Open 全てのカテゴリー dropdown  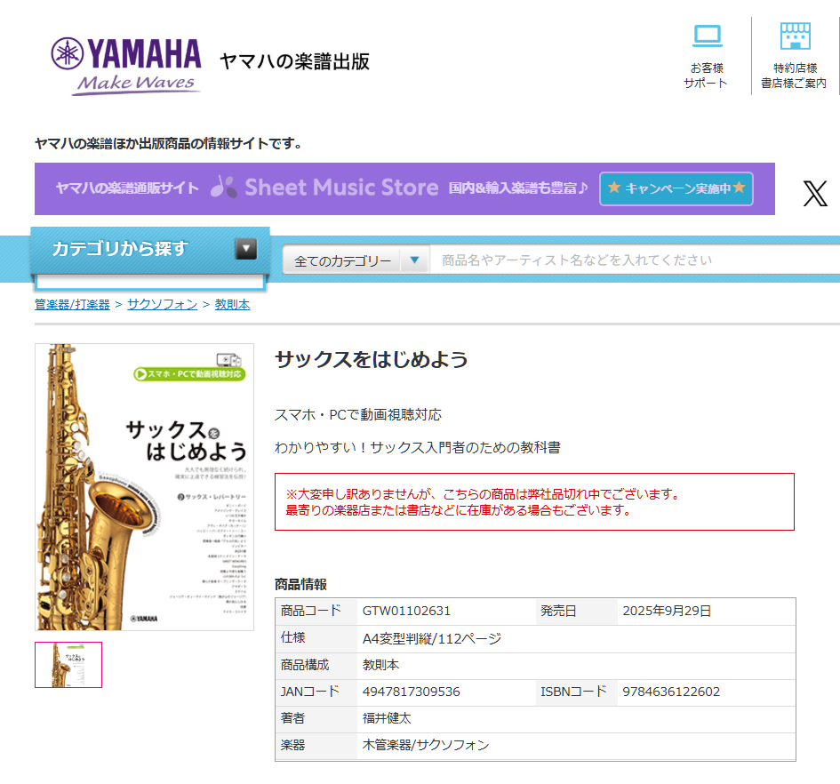point(356,260)
